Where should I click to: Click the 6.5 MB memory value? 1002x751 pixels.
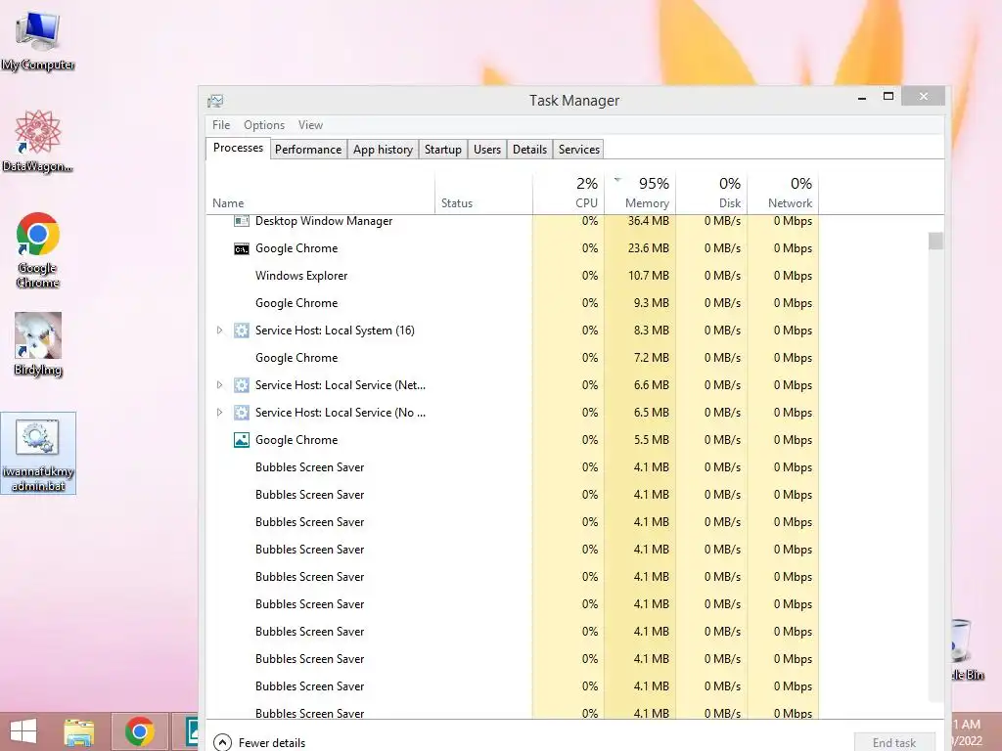[x=651, y=413]
